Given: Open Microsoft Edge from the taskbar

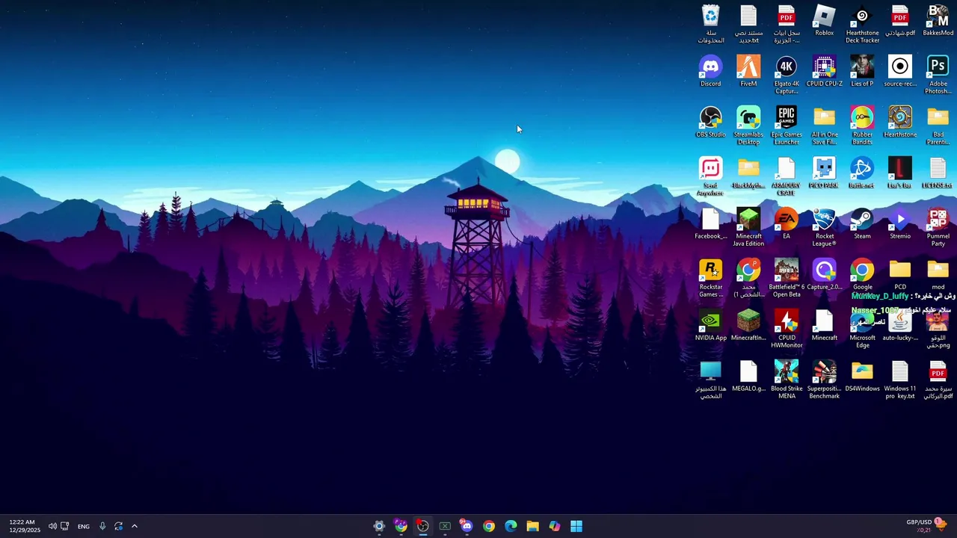Looking at the screenshot, I should 511,526.
